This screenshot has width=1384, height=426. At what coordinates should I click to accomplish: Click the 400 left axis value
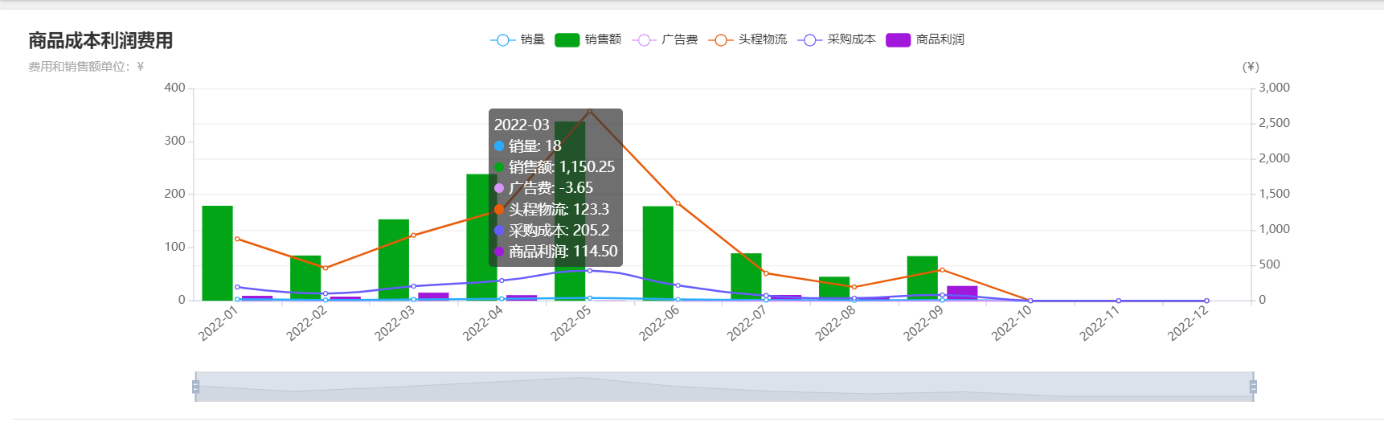click(174, 88)
